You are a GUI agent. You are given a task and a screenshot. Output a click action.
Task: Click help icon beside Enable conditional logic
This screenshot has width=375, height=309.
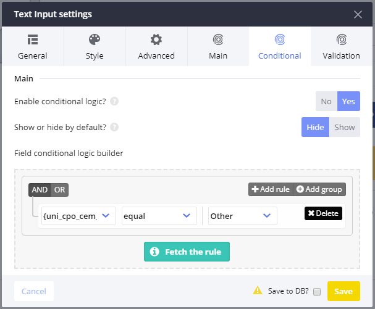coord(114,101)
